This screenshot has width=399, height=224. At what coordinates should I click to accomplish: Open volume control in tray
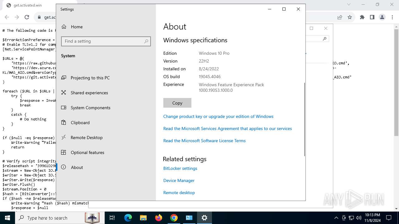358,218
